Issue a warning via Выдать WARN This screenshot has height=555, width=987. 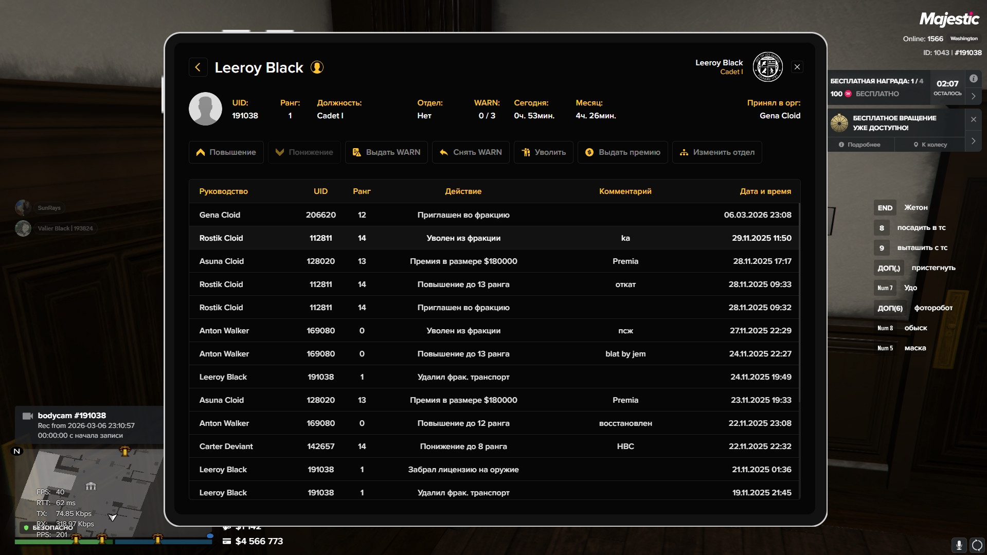click(386, 152)
